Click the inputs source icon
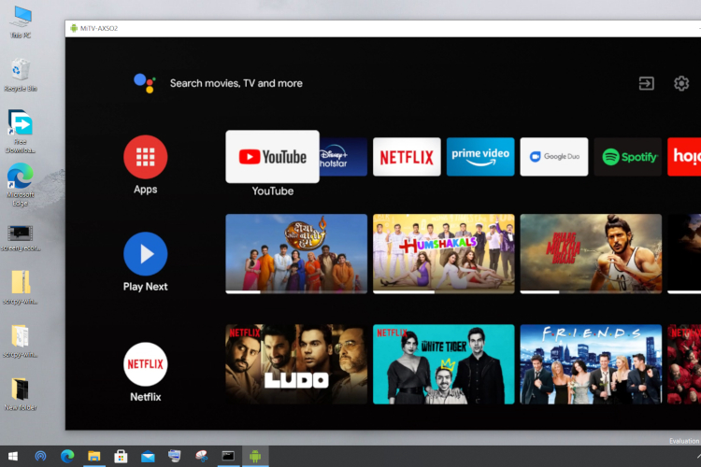This screenshot has height=467, width=701. [x=646, y=83]
